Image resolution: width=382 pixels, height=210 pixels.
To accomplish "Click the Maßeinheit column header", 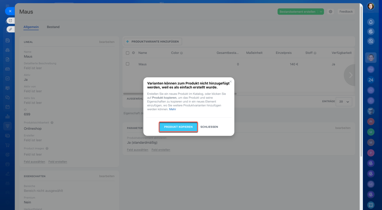I will coord(254,53).
